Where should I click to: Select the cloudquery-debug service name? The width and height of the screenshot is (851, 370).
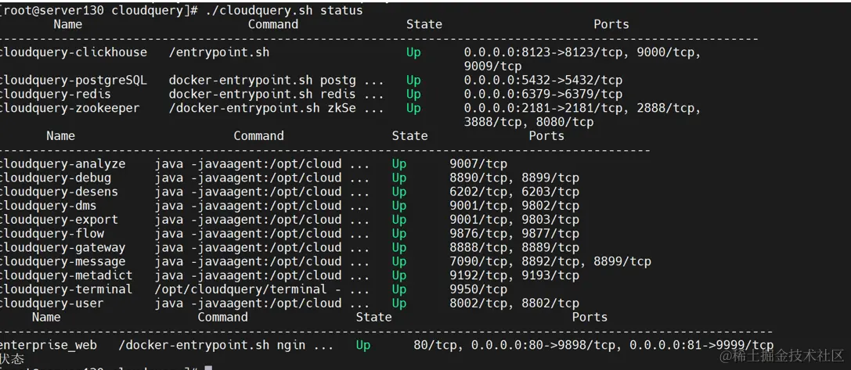click(56, 178)
